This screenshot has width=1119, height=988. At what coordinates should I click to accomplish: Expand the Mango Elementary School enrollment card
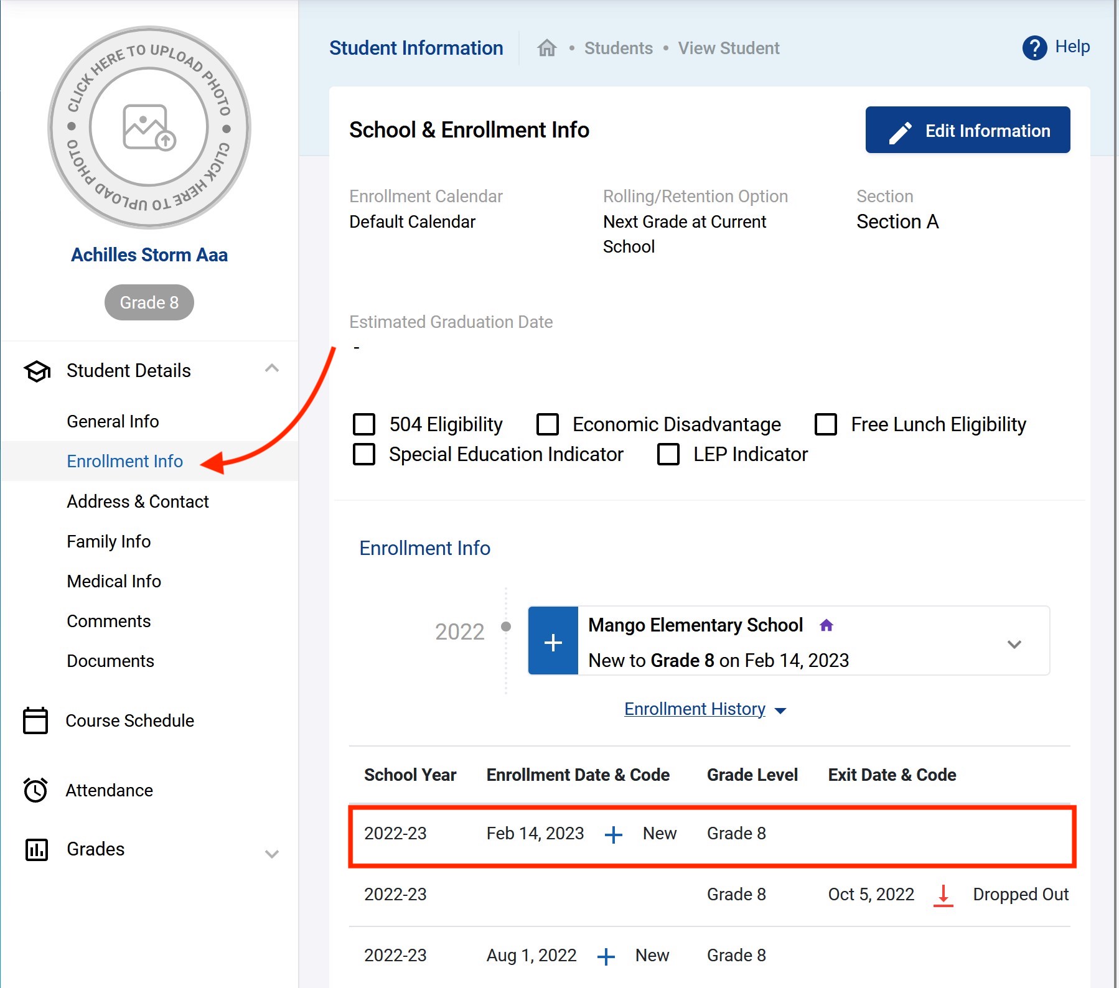(1014, 644)
